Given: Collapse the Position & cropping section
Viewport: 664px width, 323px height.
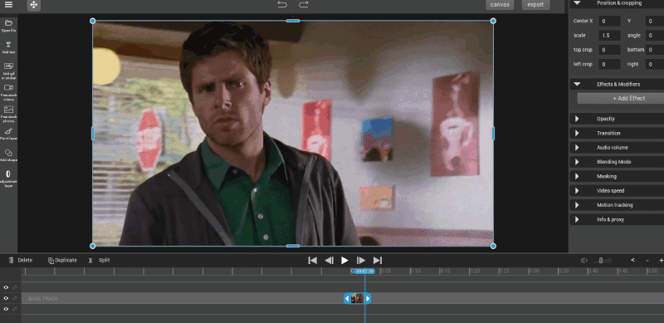Looking at the screenshot, I should coord(577,3).
